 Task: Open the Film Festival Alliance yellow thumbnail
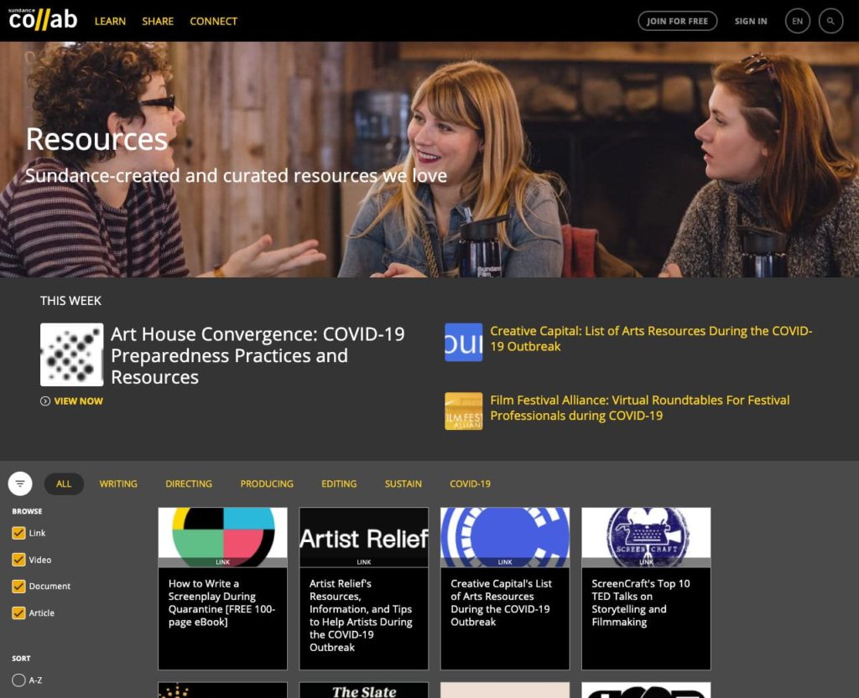coord(463,411)
